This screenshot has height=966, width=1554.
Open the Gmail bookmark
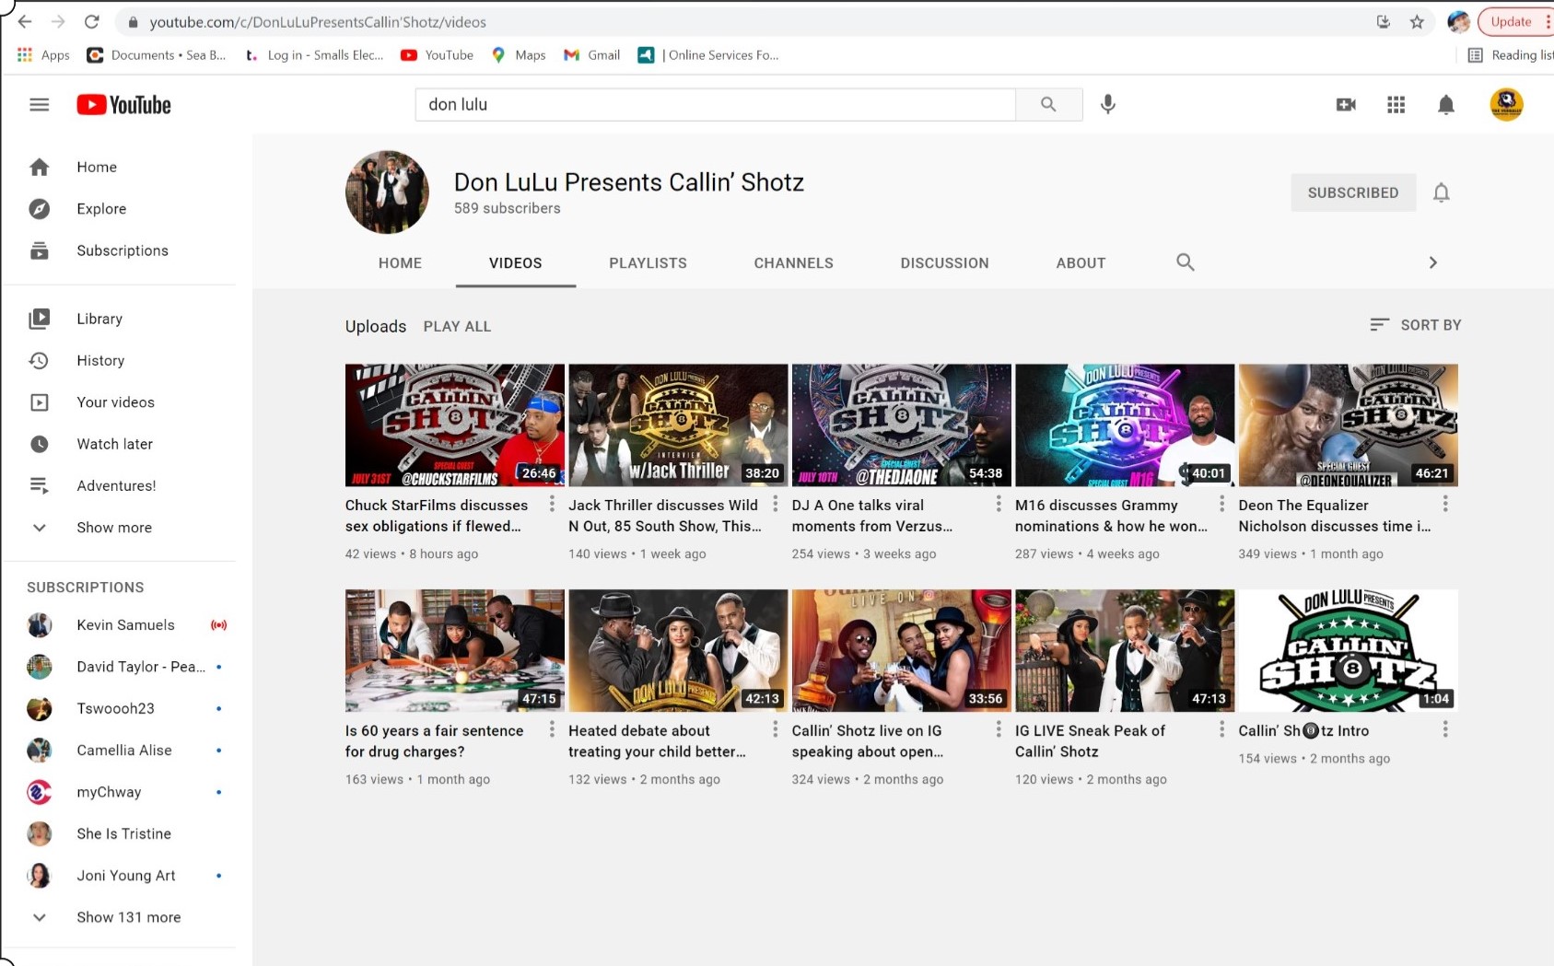click(591, 55)
